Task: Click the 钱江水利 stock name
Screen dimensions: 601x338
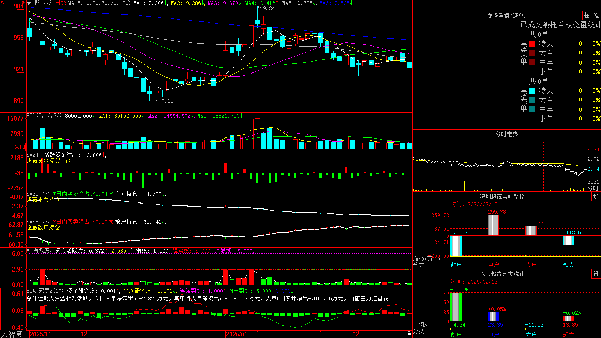Action: pos(43,3)
